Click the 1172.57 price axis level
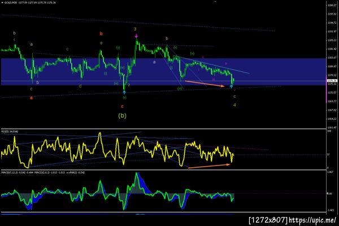This screenshot has height=226, width=339. [x=332, y=93]
